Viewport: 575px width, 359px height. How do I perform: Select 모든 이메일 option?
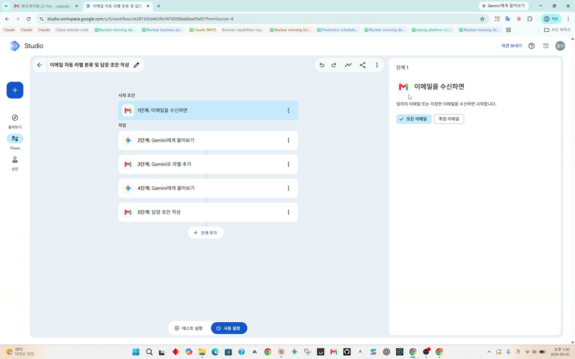click(x=414, y=119)
